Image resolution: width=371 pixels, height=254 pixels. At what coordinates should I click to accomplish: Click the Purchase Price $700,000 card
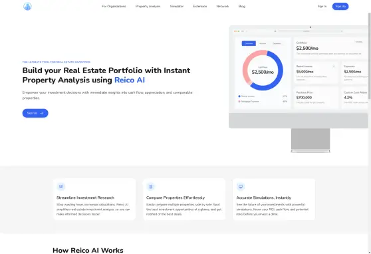point(316,98)
